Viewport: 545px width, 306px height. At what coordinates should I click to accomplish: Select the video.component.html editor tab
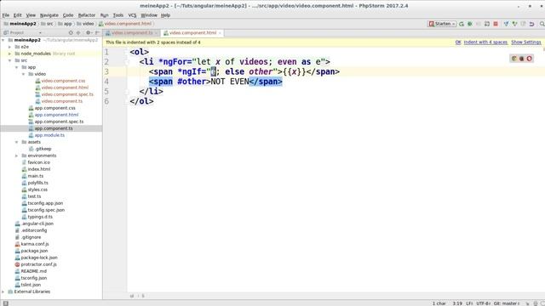pos(192,33)
